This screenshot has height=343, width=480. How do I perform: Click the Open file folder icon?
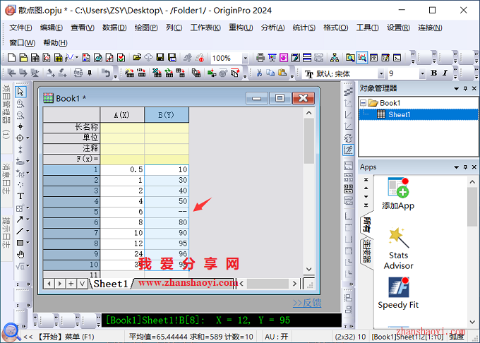coord(137,58)
